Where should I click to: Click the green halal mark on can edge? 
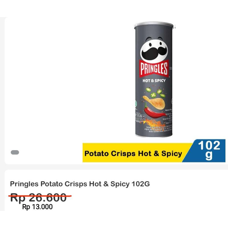136,103
